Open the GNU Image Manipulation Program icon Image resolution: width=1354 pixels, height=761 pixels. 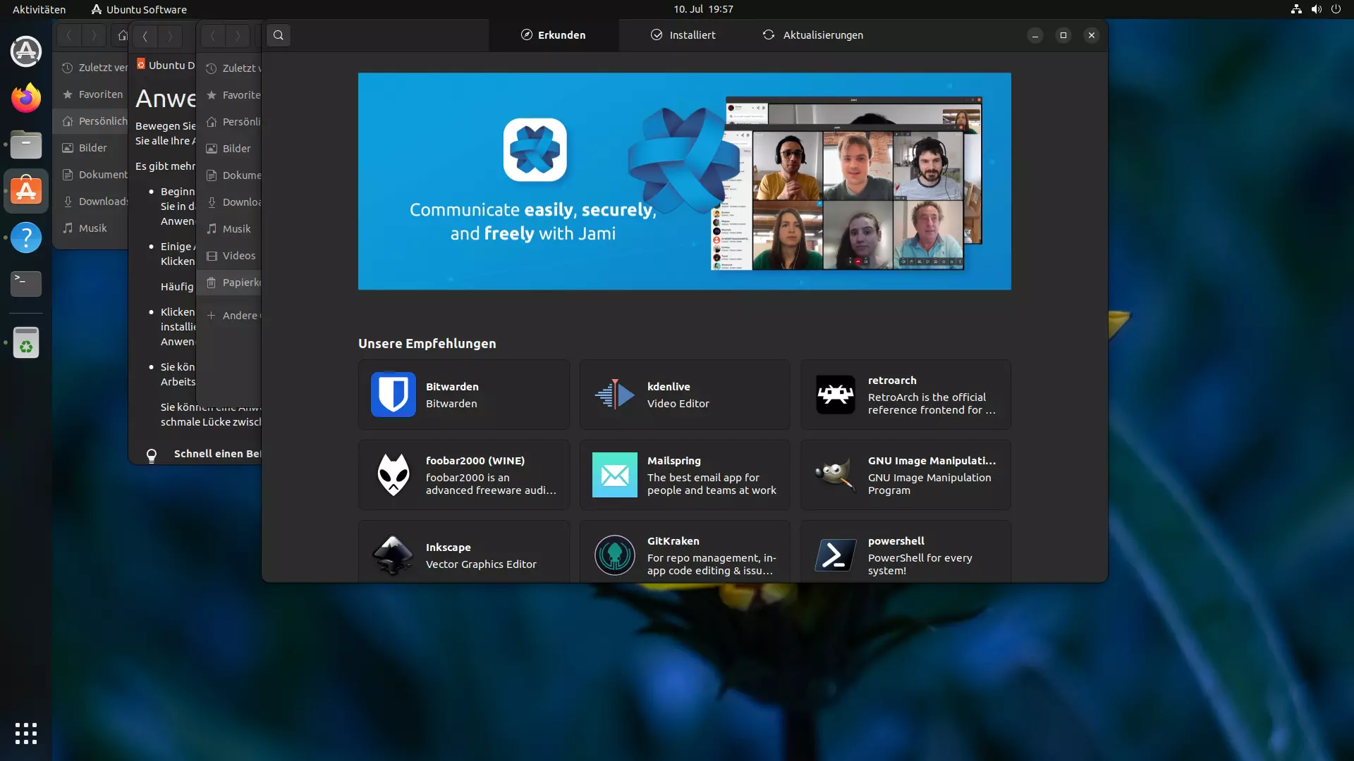tap(835, 475)
